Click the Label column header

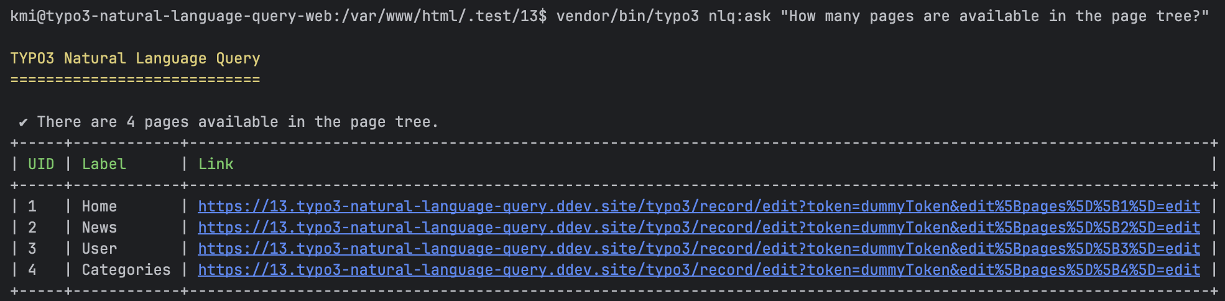[104, 164]
